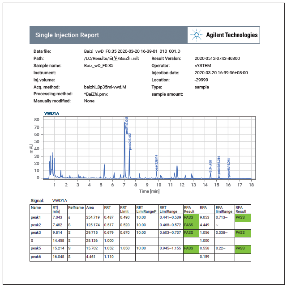Click RRT Limit value '1.050'
287x287 pixels.
[125, 248]
